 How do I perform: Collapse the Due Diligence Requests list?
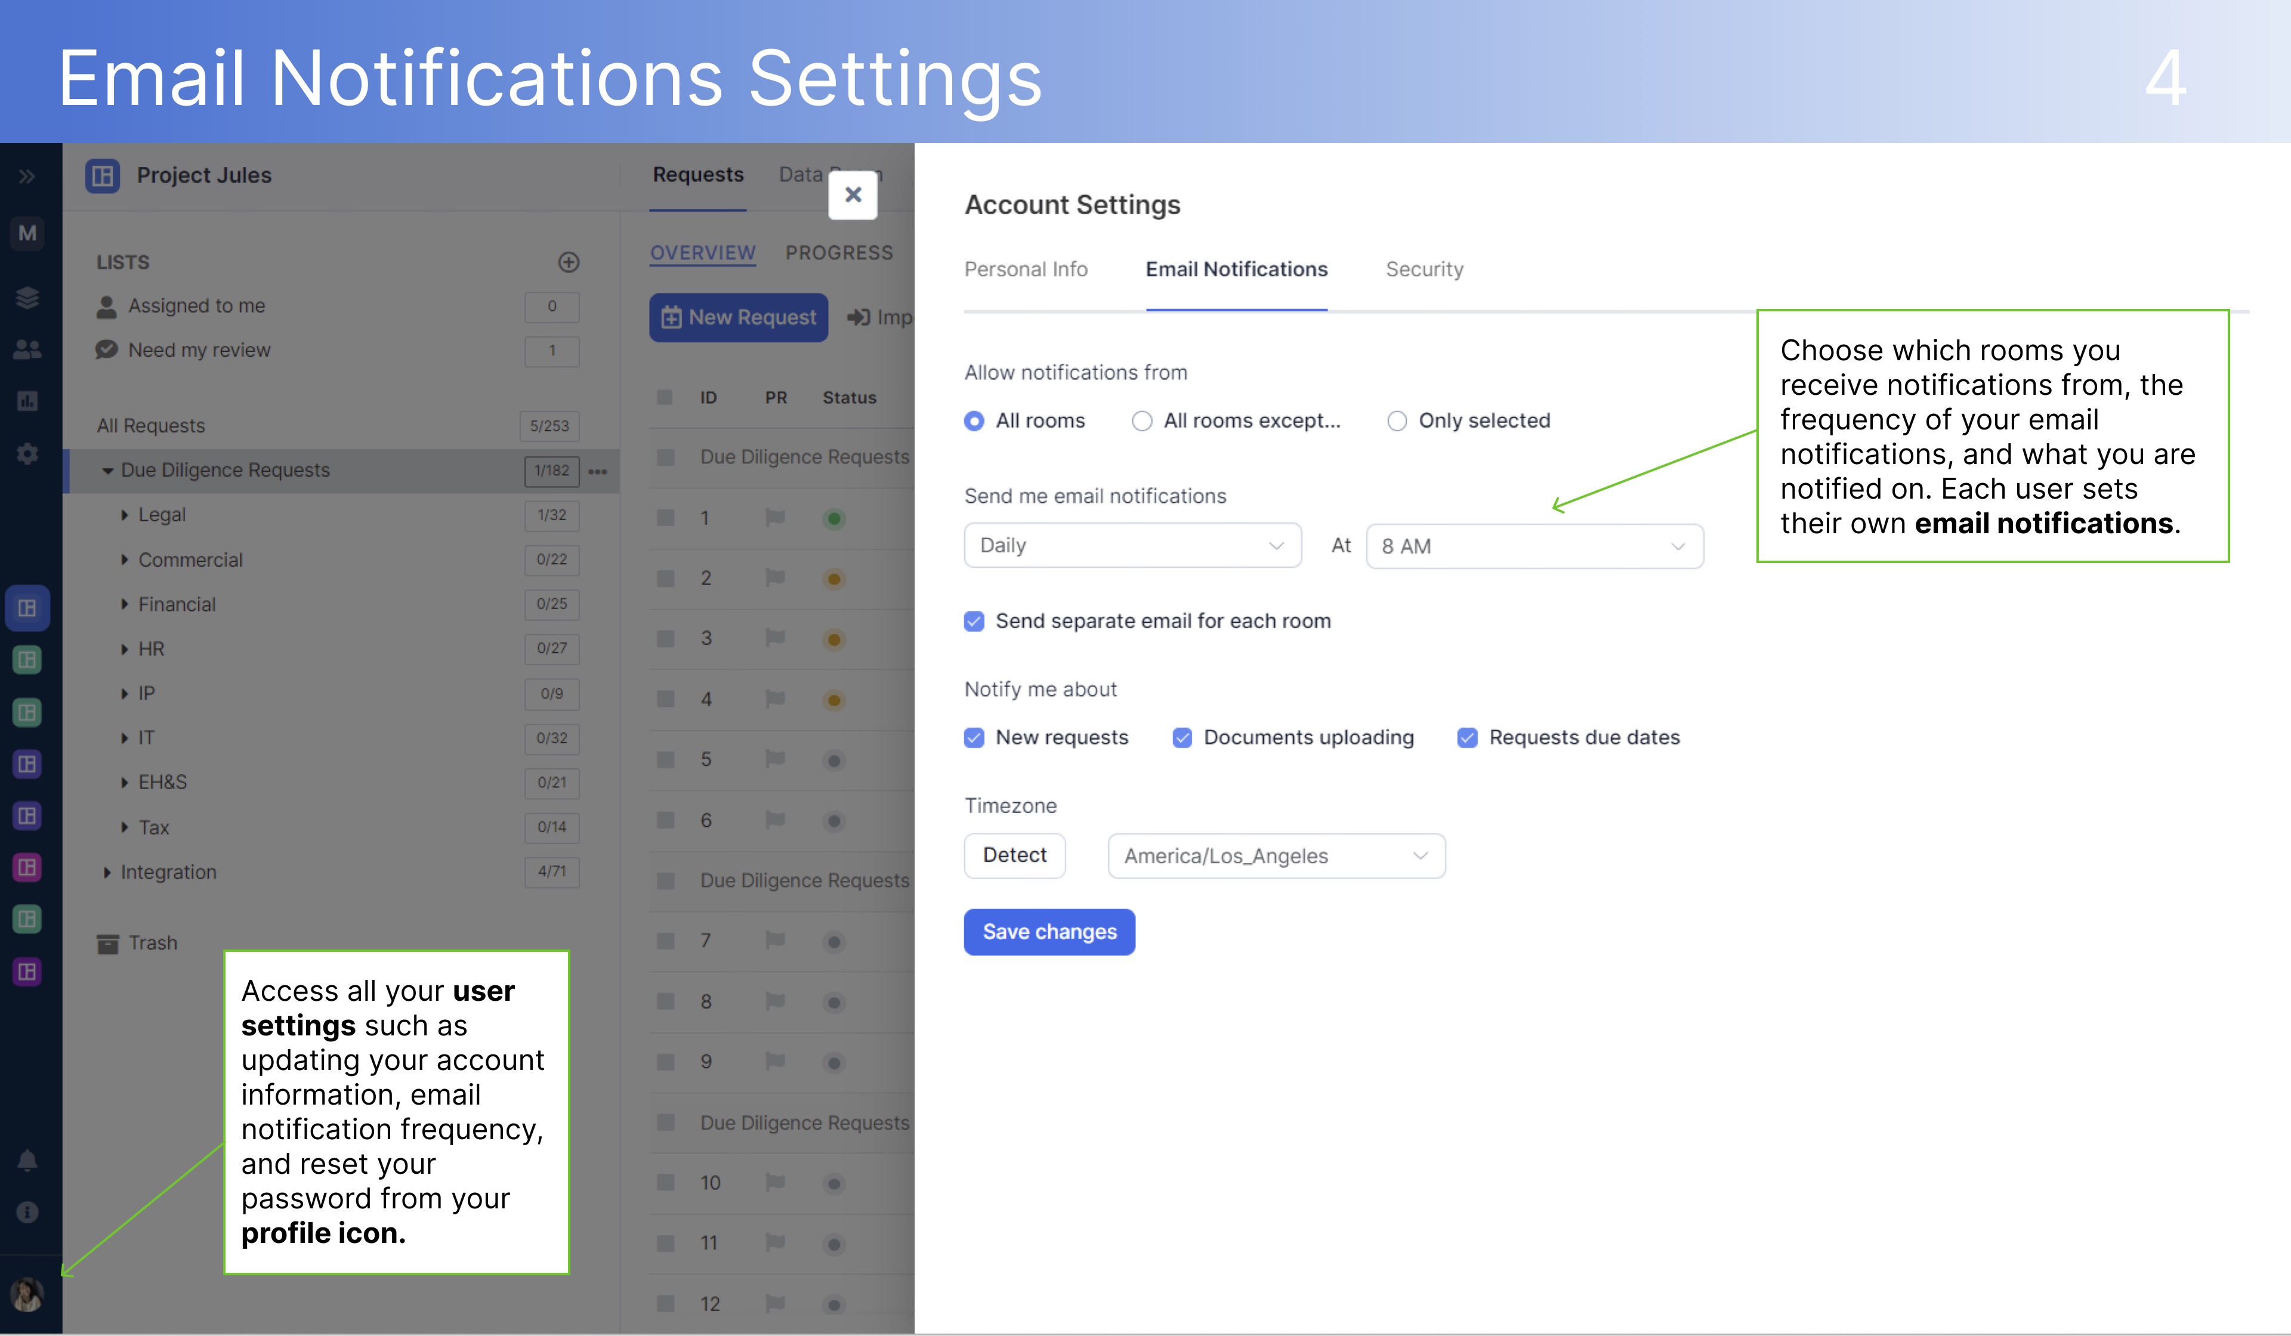(x=108, y=470)
